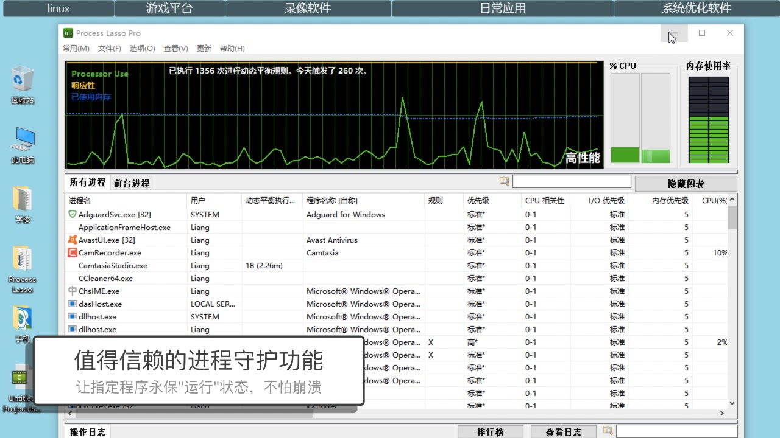This screenshot has width=780, height=438.
Task: Open the 查看(V) menu
Action: point(176,49)
